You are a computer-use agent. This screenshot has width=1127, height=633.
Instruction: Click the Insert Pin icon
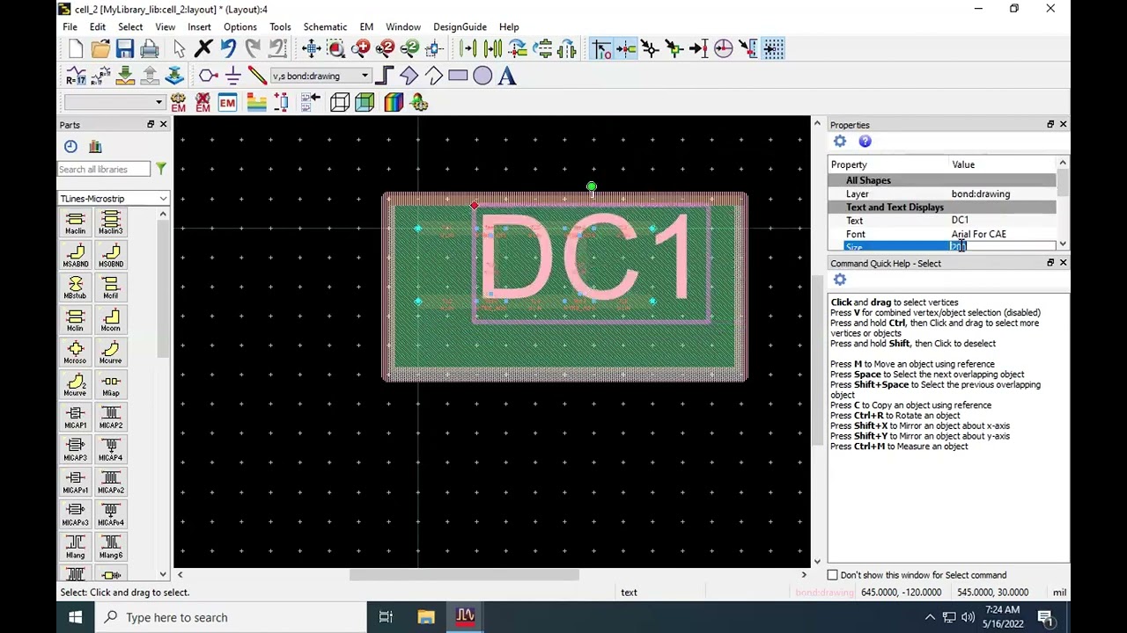pos(208,76)
